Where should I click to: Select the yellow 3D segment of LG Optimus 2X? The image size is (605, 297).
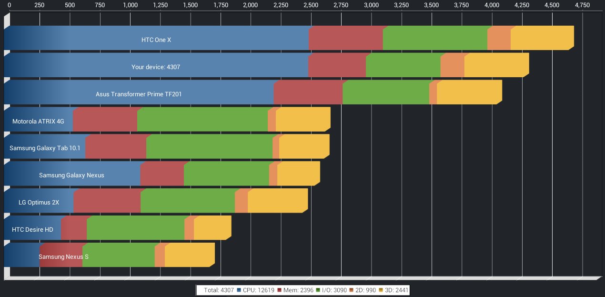(x=278, y=201)
